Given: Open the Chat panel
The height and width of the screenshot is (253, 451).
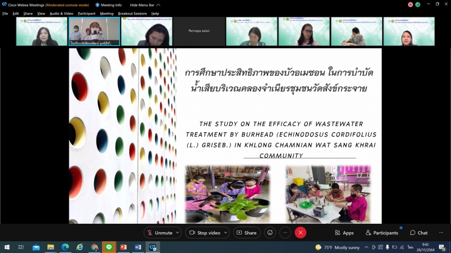Looking at the screenshot, I should (418, 233).
